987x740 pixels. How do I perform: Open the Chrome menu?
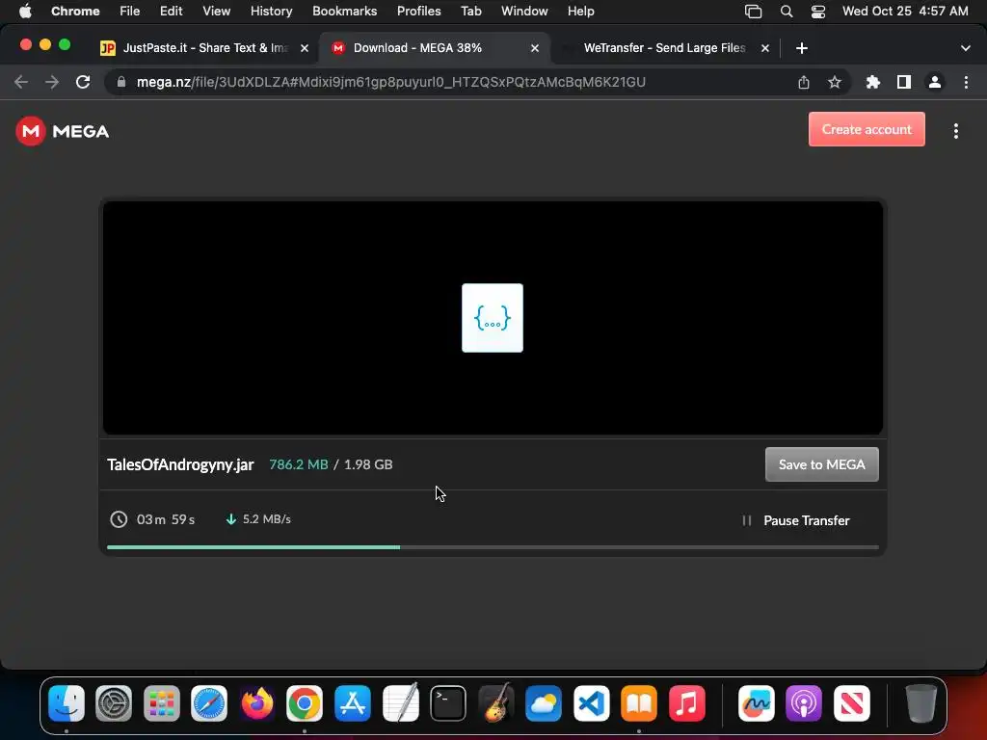pyautogui.click(x=75, y=11)
